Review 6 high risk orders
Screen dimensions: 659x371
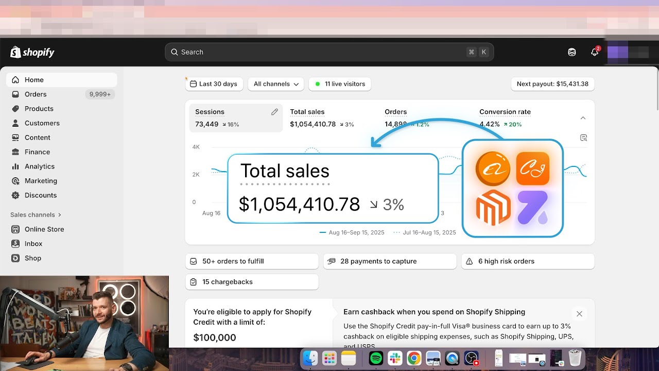pyautogui.click(x=528, y=261)
